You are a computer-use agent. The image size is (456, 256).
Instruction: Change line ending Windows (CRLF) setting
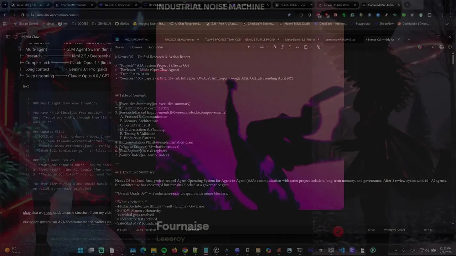tap(395, 230)
